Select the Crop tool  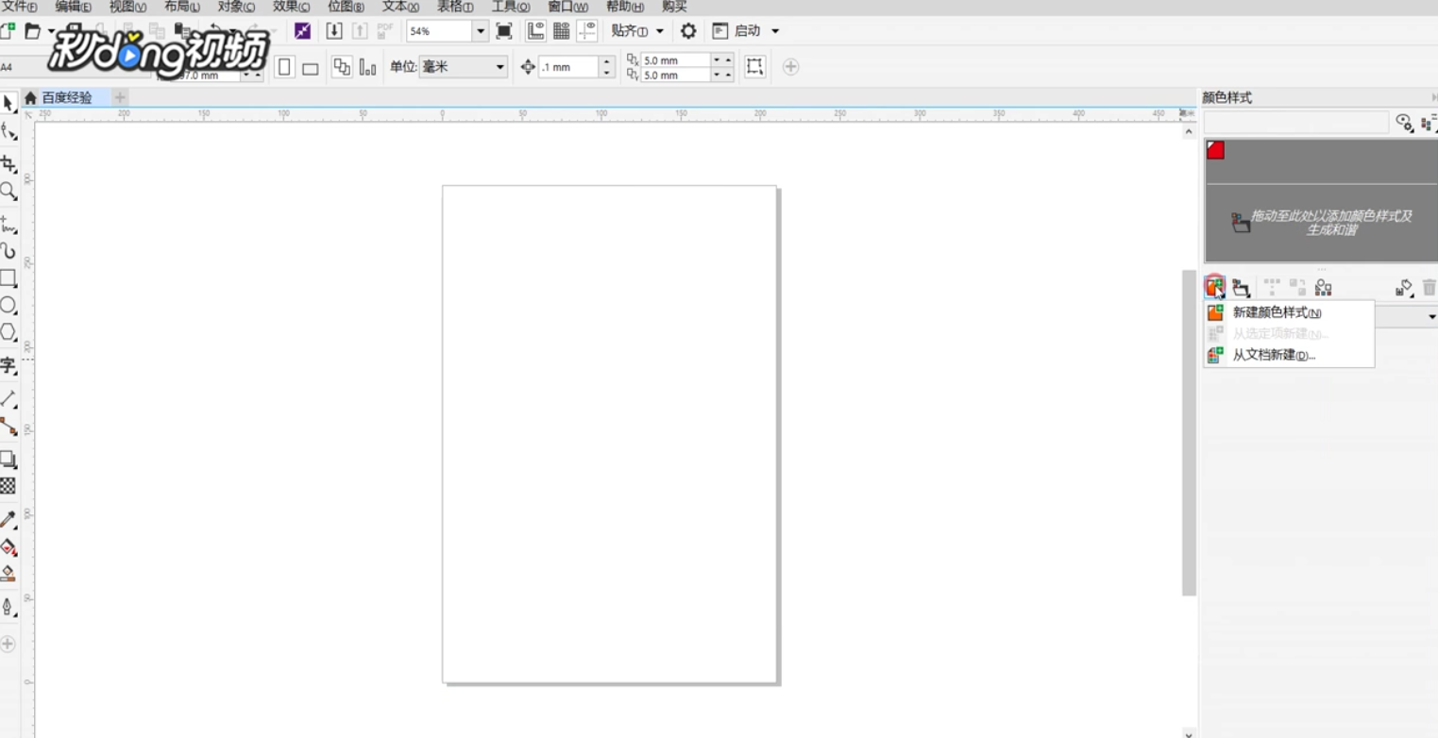[x=8, y=164]
